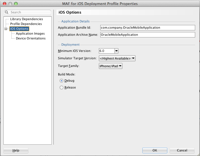
Task: Click into the Minimum iOS Version value box
Action: [107, 51]
